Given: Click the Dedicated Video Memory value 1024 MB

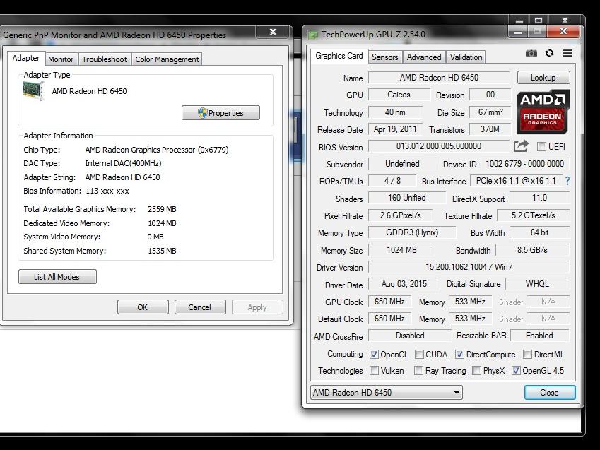Looking at the screenshot, I should pos(162,223).
